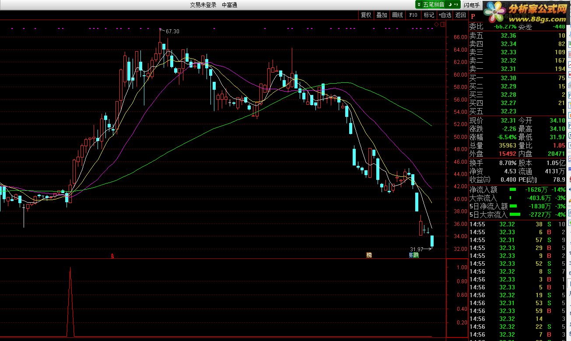
Task: Select the 买四 32.27 order row
Action: [517, 103]
